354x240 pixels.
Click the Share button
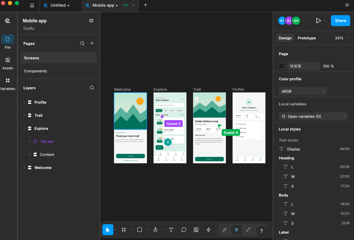(x=340, y=21)
